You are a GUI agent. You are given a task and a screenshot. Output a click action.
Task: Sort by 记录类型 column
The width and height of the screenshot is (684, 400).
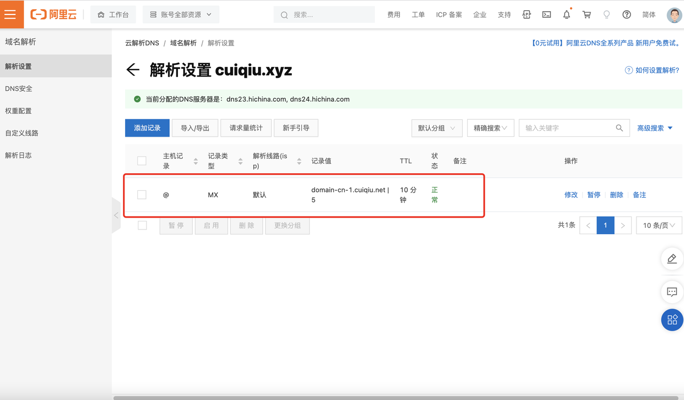click(240, 161)
